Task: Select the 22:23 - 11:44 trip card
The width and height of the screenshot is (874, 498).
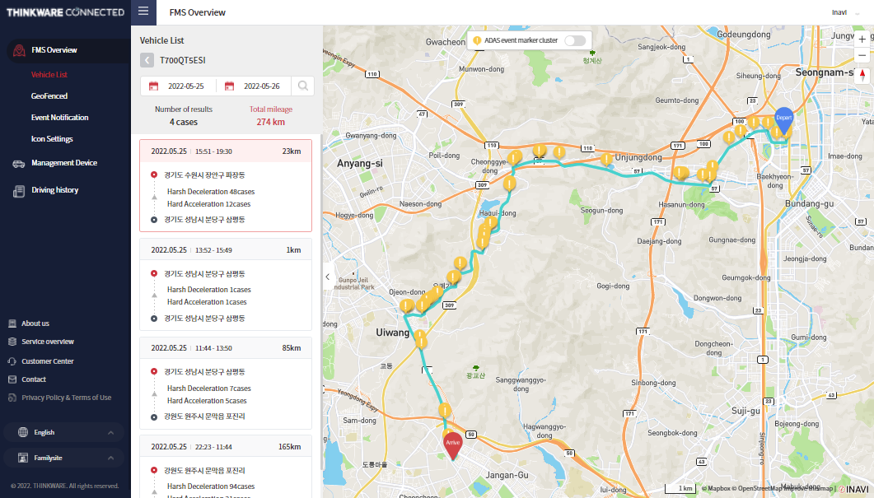Action: [x=226, y=467]
